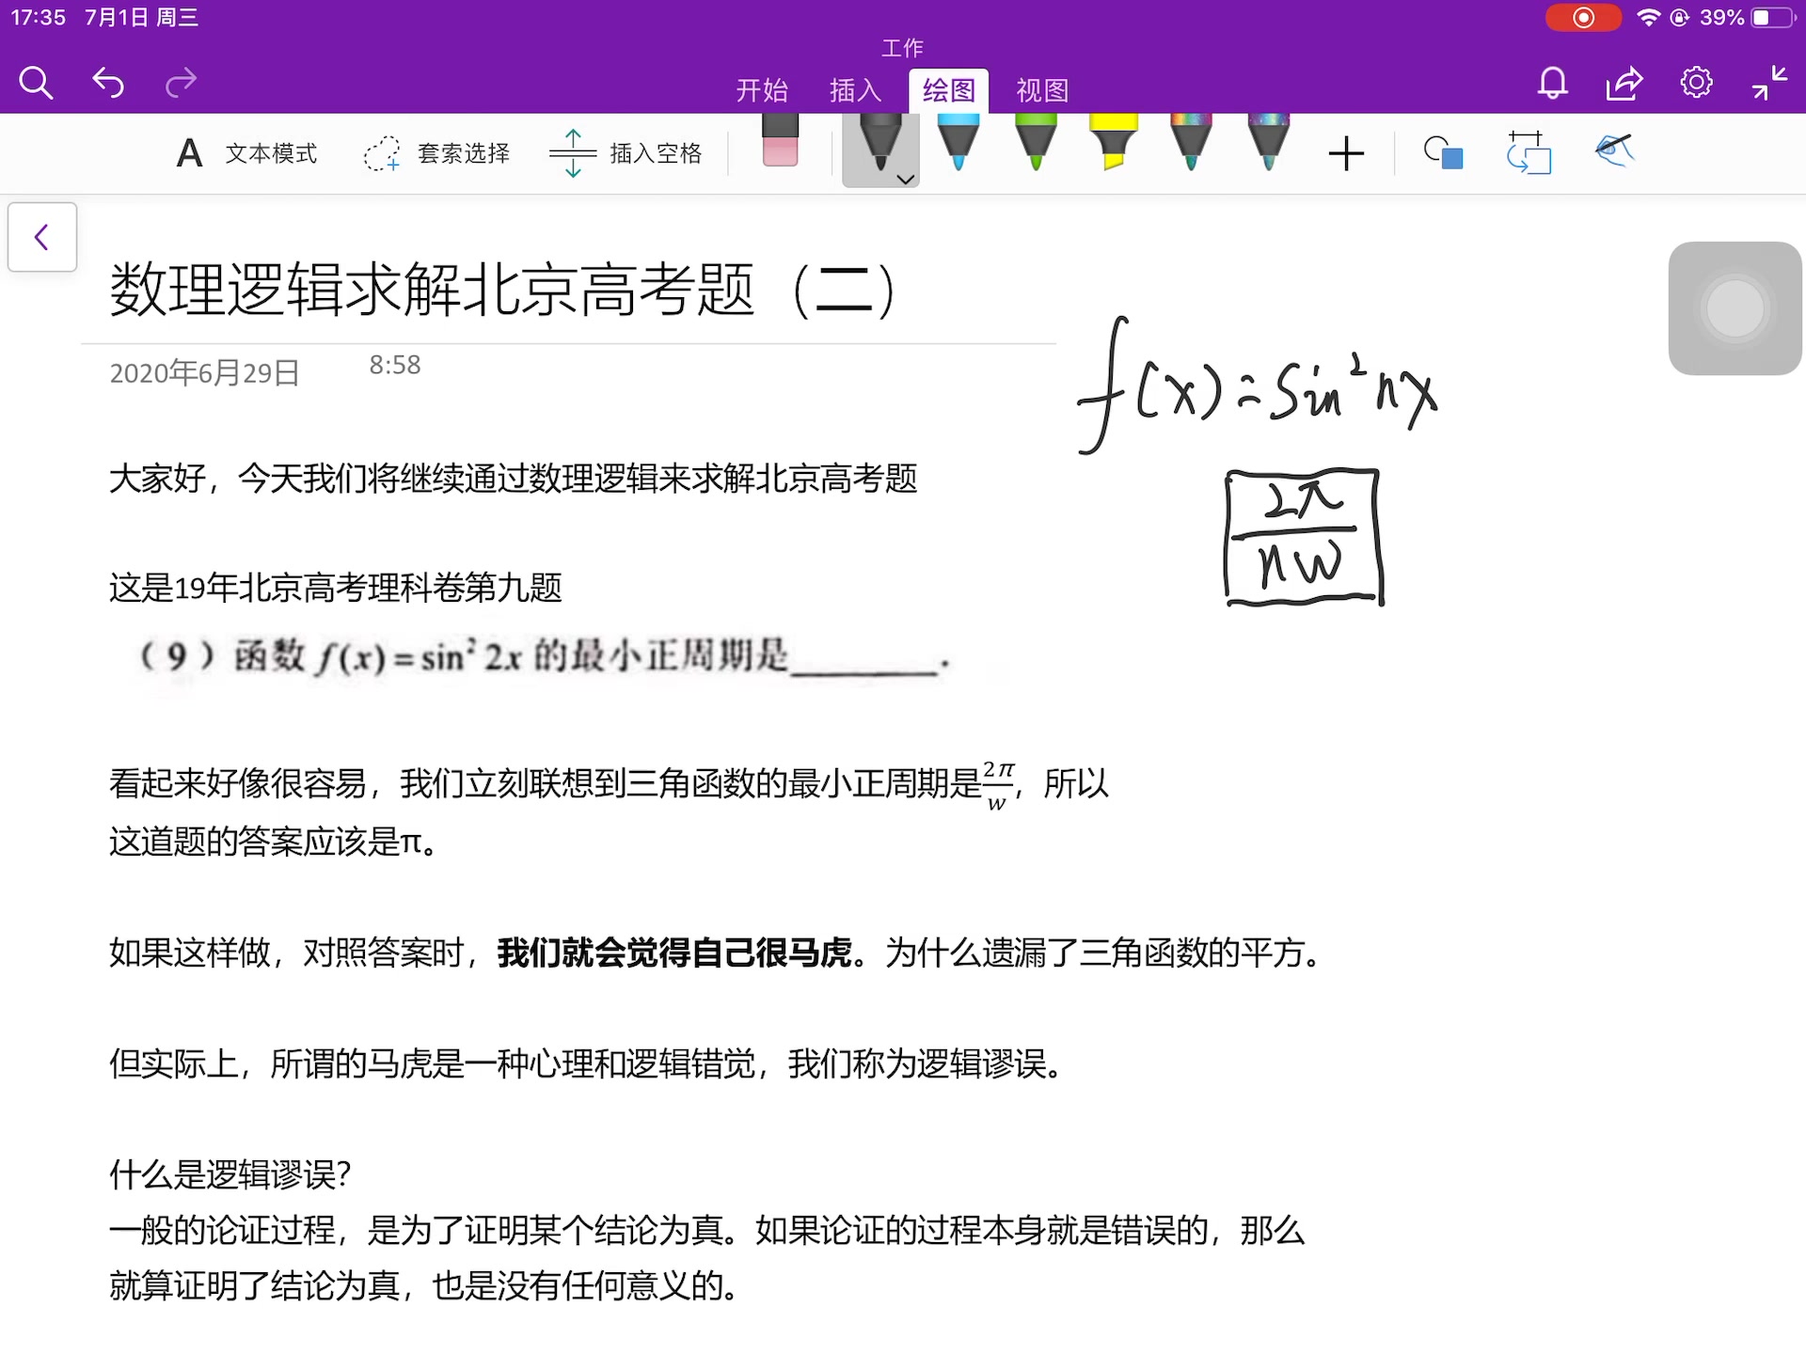This screenshot has width=1806, height=1354.
Task: Enable 文本模式 text mode
Action: click(x=247, y=152)
